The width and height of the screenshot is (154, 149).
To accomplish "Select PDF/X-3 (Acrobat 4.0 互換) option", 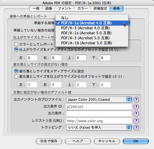I will click(x=92, y=28).
